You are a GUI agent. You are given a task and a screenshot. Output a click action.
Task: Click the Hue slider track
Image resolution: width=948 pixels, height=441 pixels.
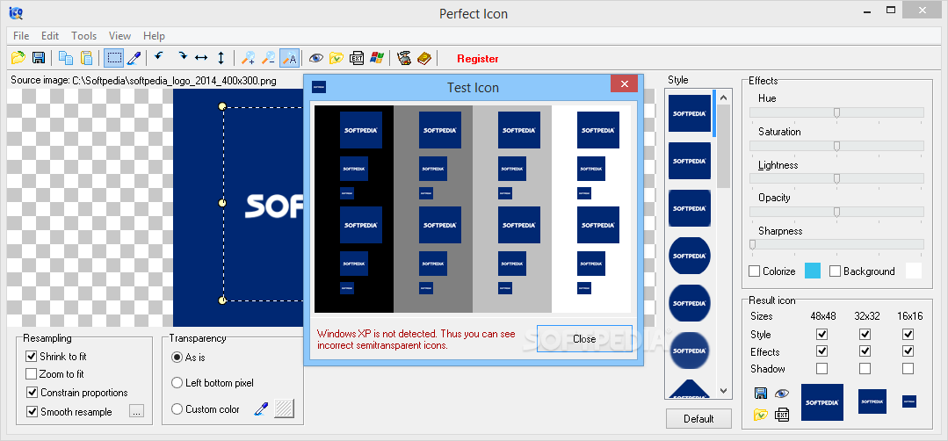tap(836, 112)
